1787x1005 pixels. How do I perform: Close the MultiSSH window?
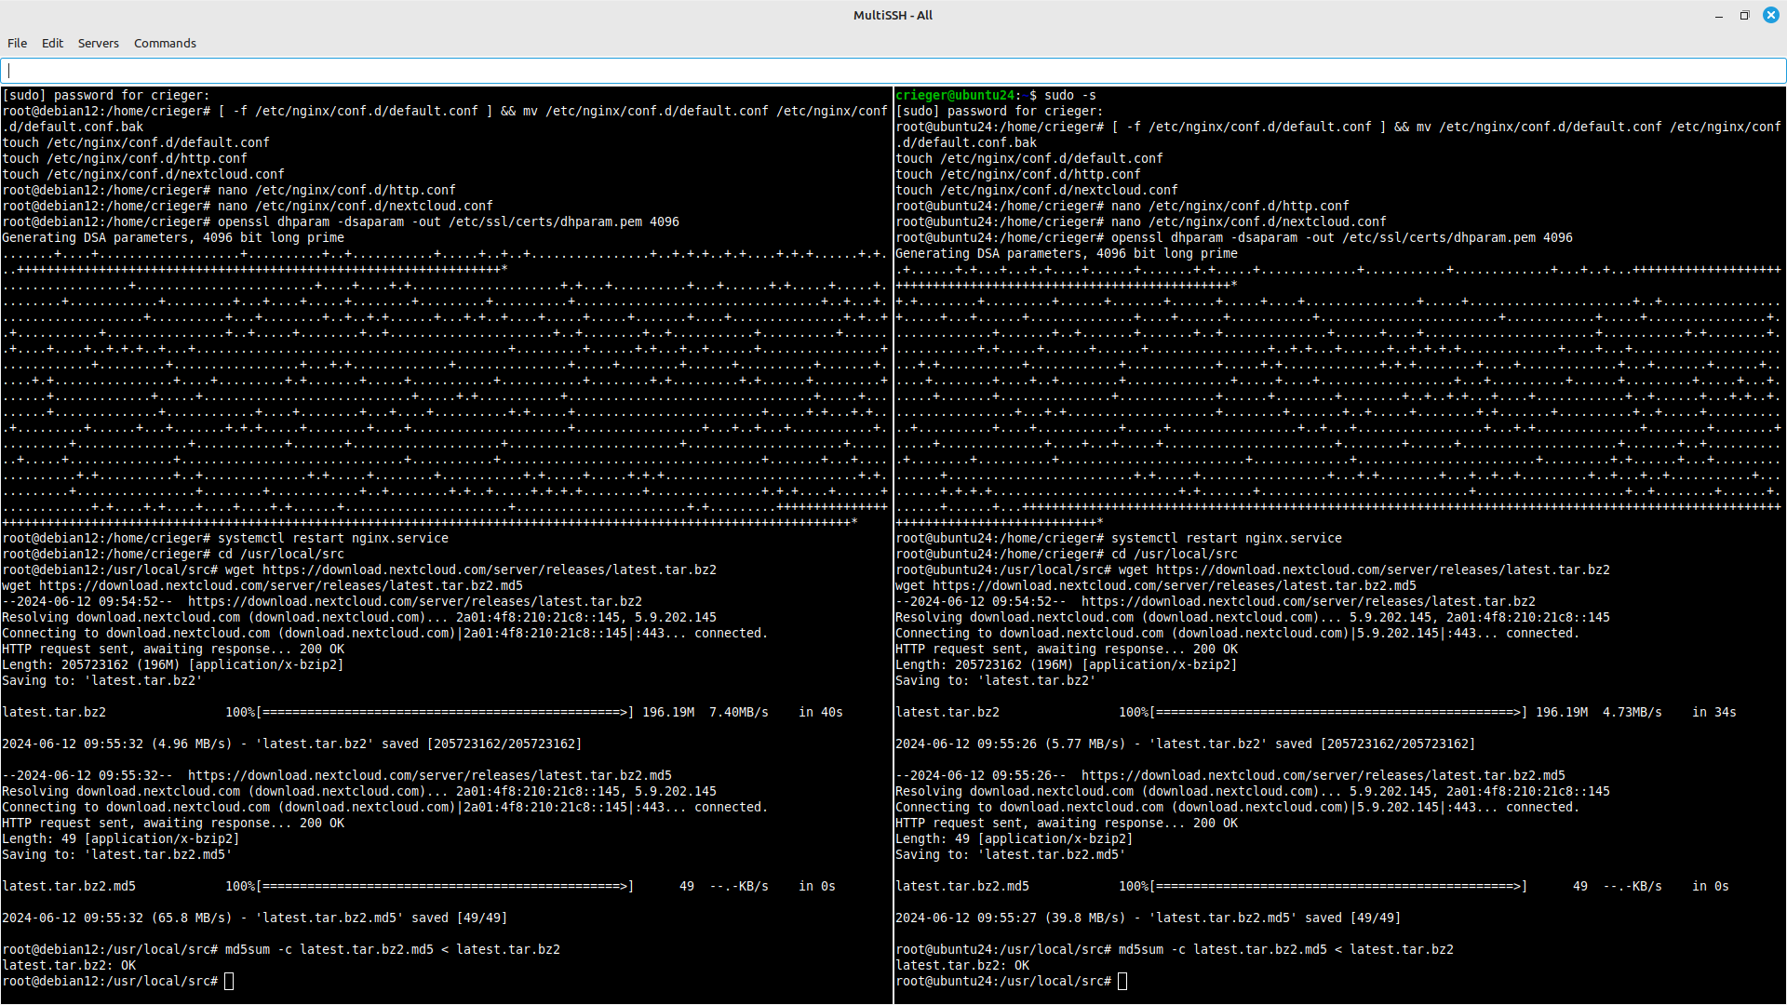pos(1771,15)
